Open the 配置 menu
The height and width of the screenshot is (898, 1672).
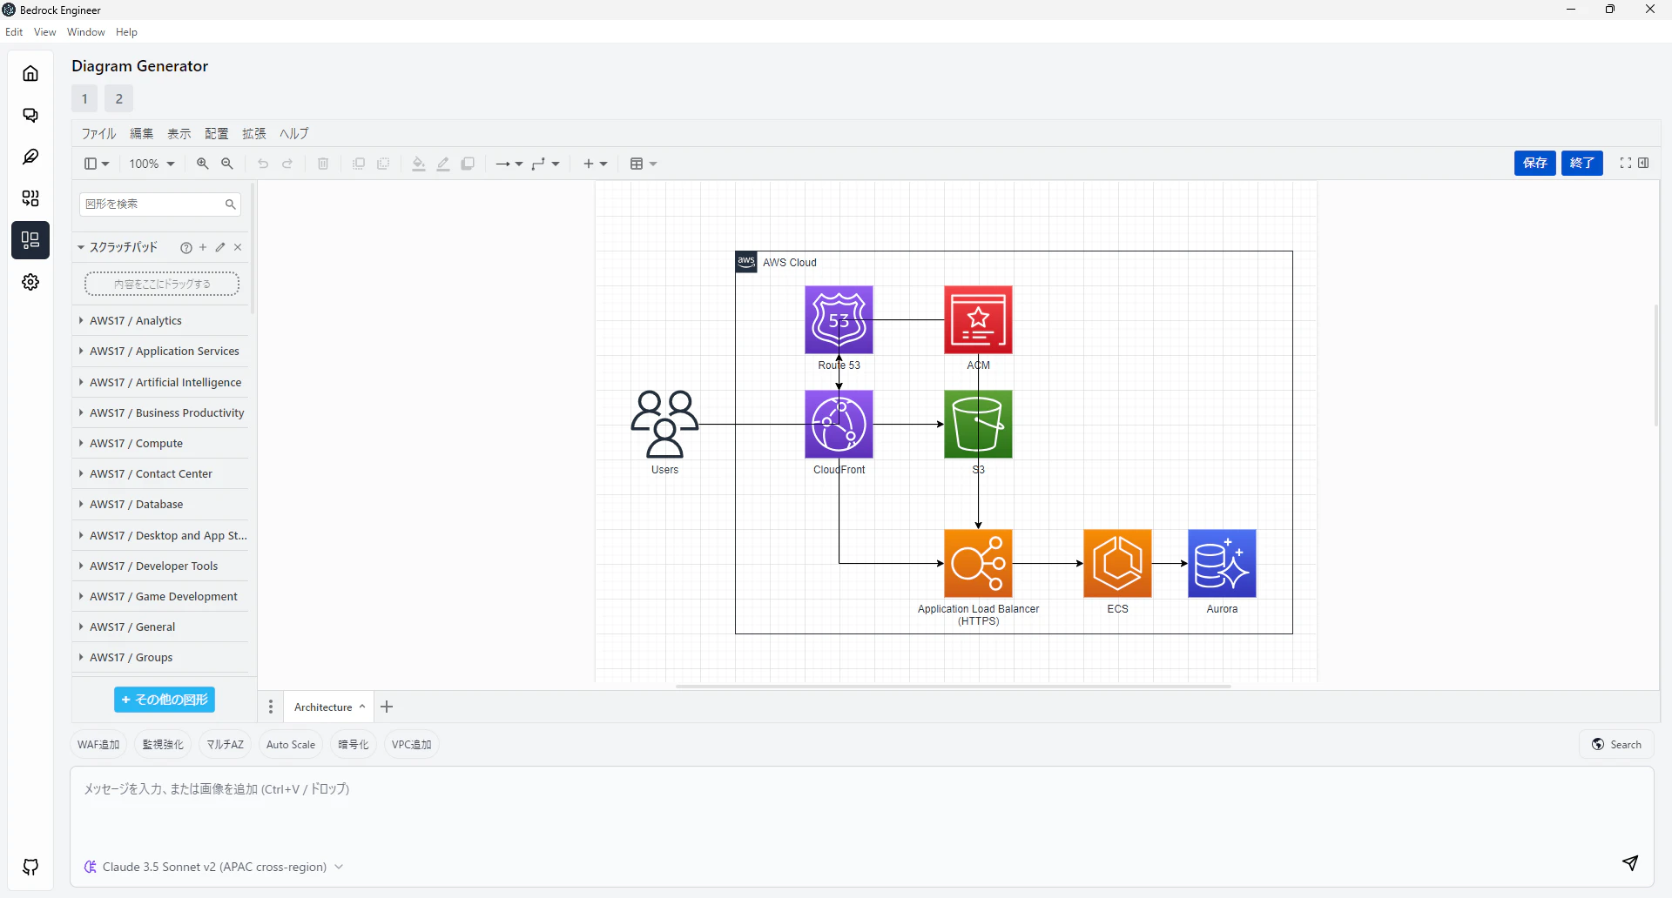[217, 134]
